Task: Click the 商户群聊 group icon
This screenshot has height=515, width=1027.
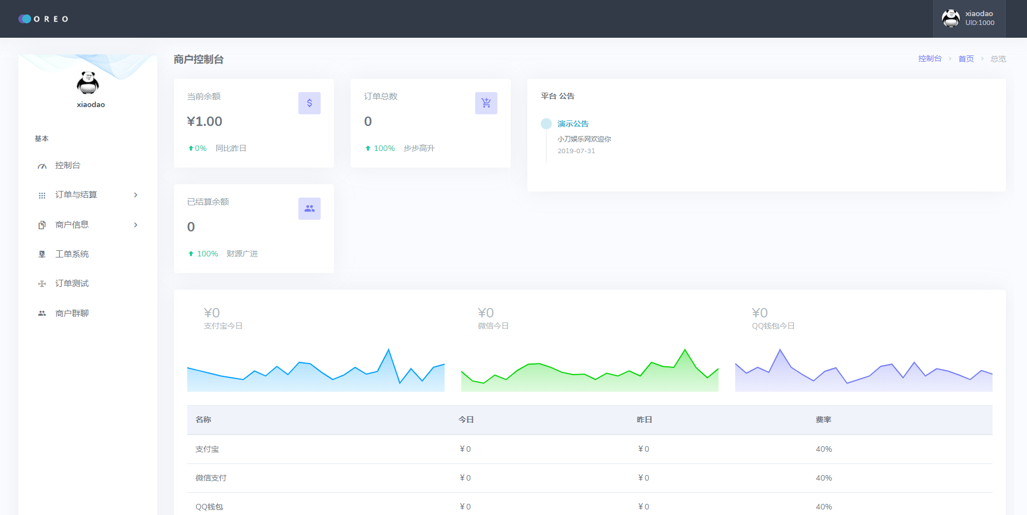Action: coord(42,314)
